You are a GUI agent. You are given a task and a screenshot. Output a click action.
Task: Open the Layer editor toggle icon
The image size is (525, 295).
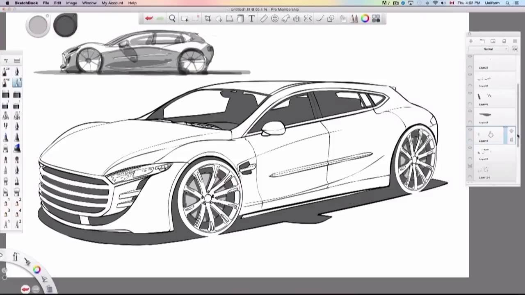point(343,18)
